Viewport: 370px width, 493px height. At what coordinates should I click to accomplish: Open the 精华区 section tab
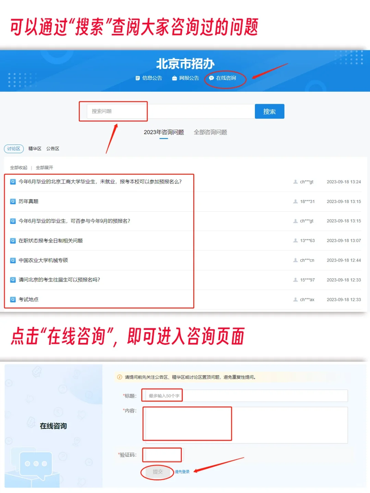click(x=34, y=149)
